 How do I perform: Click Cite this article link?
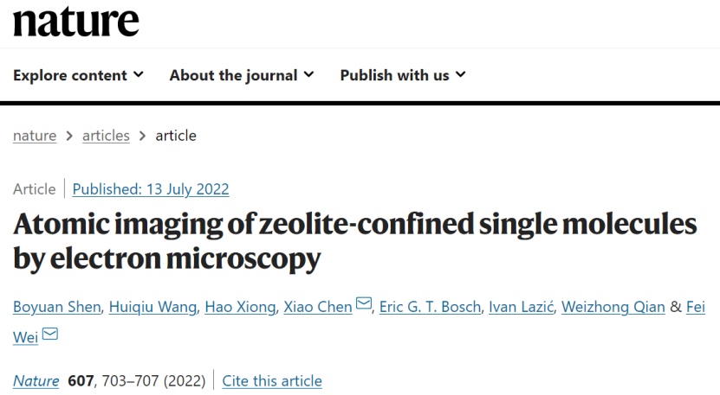(272, 381)
